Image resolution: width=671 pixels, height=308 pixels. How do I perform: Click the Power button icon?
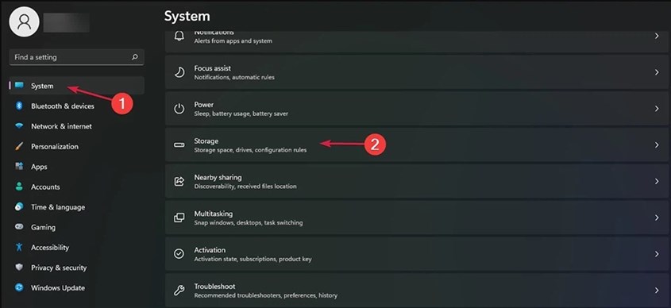[x=179, y=109]
